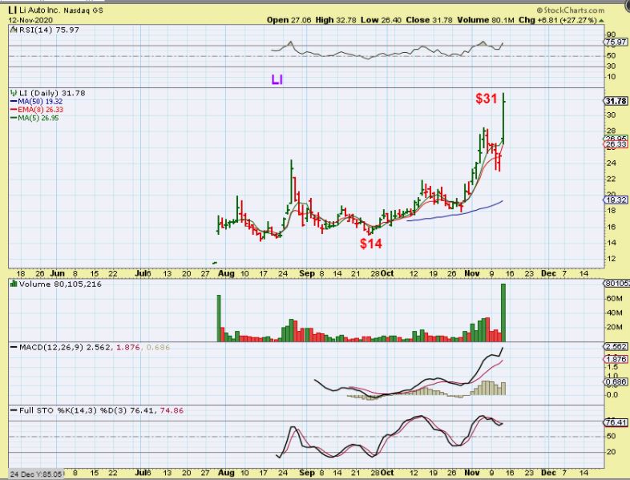Click the 1.876 signal tag on right axis

pos(616,359)
